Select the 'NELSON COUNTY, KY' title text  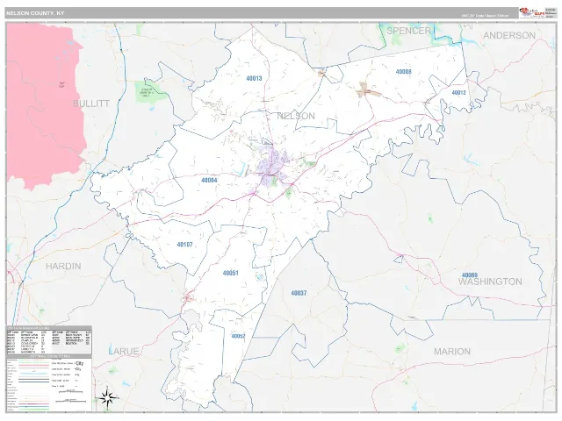pyautogui.click(x=35, y=13)
